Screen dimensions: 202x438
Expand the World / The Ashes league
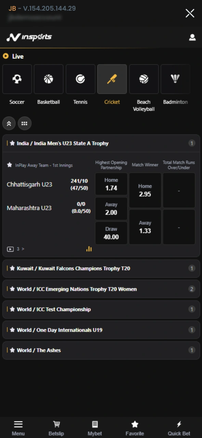[x=101, y=350]
